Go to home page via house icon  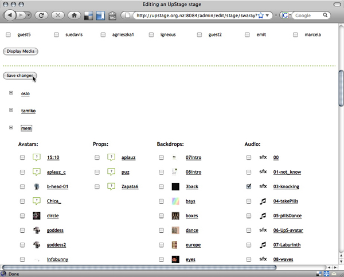(74, 15)
